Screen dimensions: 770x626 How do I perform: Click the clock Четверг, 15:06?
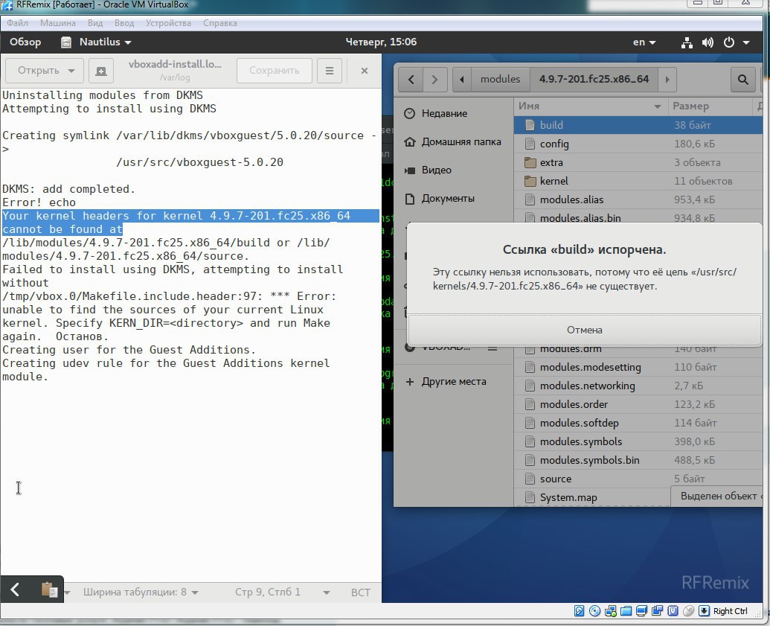point(381,42)
